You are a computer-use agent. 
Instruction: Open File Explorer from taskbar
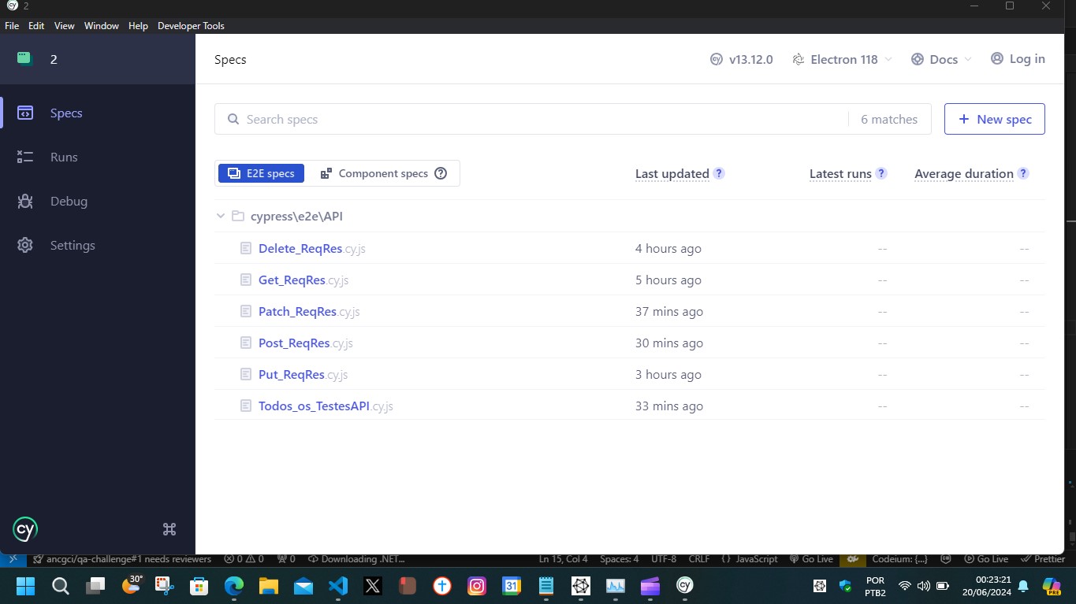(x=269, y=586)
